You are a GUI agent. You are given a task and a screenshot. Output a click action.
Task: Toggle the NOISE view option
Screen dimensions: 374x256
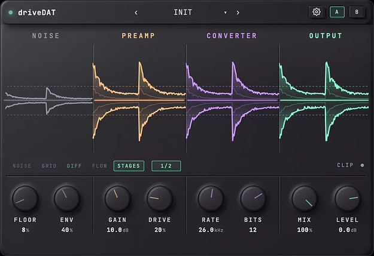(22, 166)
